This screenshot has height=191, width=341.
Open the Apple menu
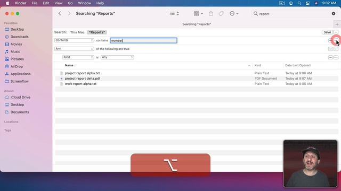(7, 3)
